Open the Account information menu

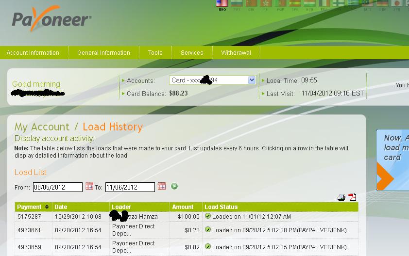[33, 53]
